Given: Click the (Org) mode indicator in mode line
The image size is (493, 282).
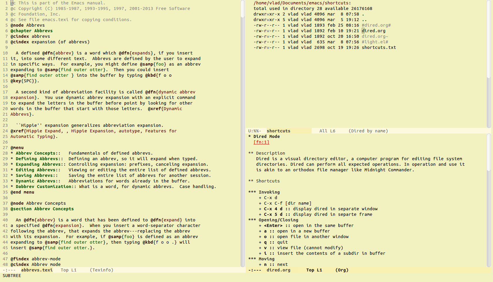Looking at the screenshot, I should point(342,270).
